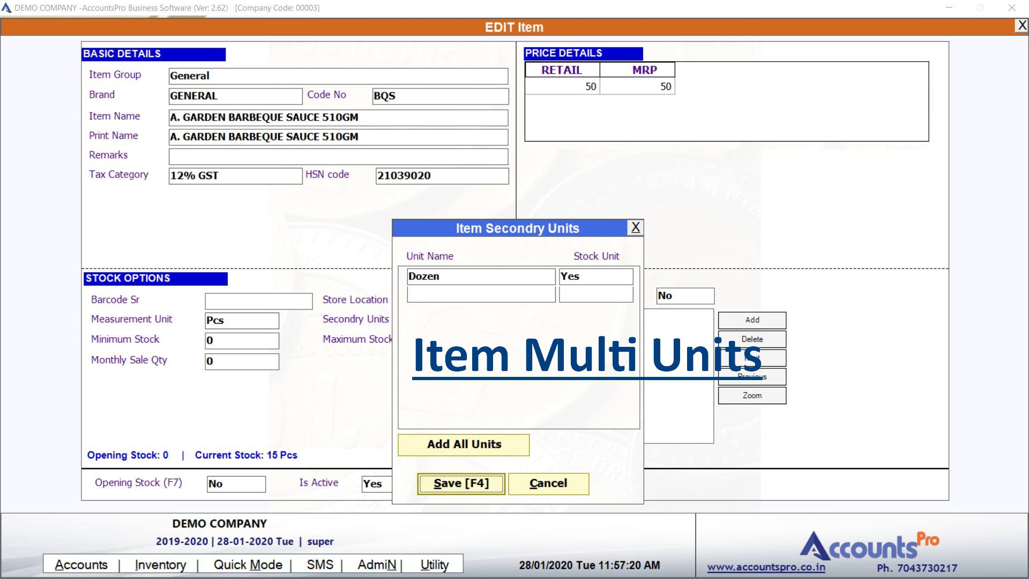
Task: Open the www.accountspro.co.in link
Action: pos(766,567)
